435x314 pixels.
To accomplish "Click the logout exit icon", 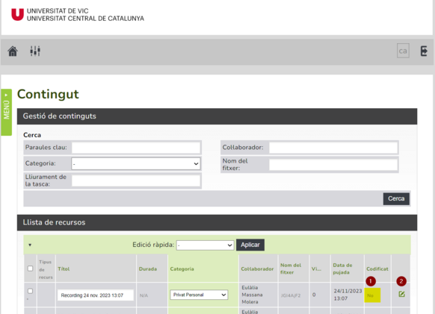I will click(424, 51).
